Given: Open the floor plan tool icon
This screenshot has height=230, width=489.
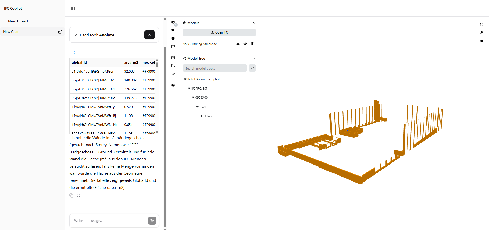Looking at the screenshot, I should [x=173, y=58].
